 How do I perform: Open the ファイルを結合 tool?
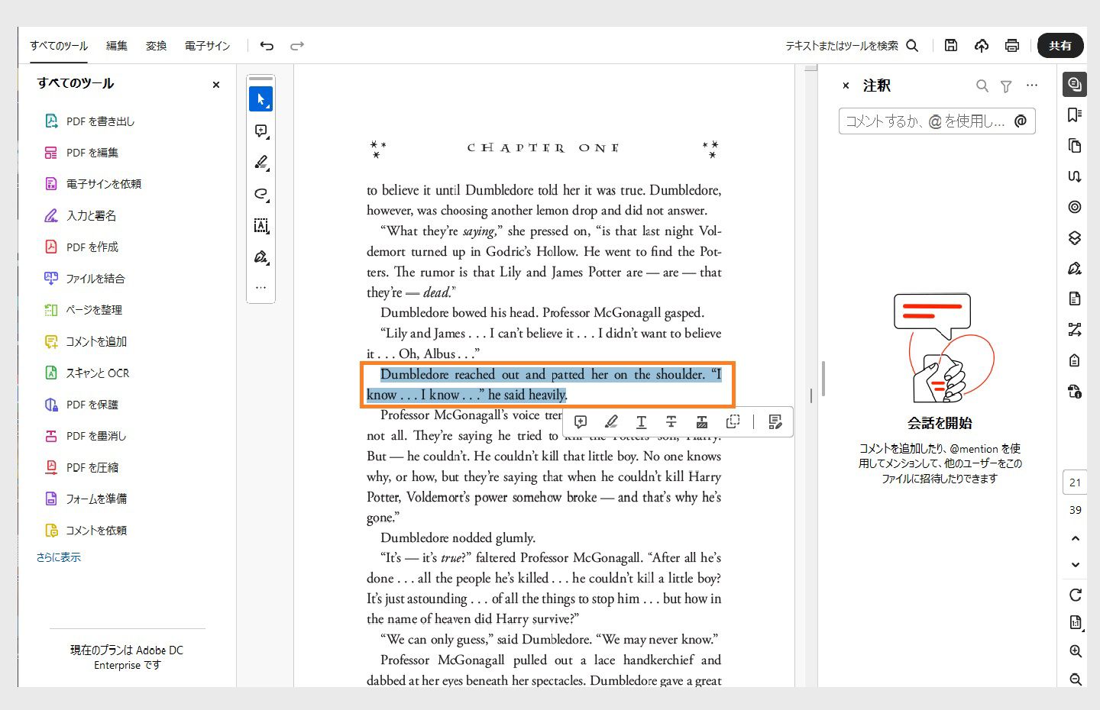[84, 279]
